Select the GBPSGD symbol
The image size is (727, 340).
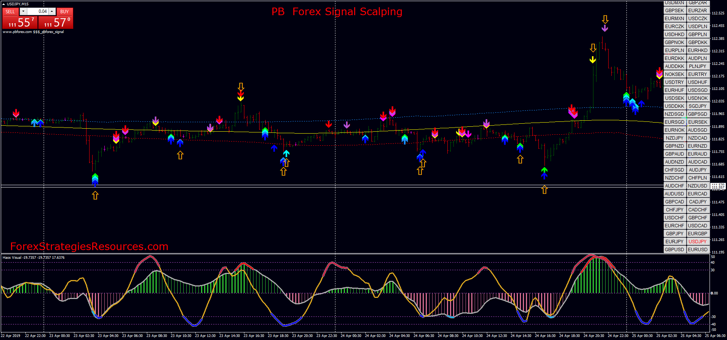tap(698, 114)
